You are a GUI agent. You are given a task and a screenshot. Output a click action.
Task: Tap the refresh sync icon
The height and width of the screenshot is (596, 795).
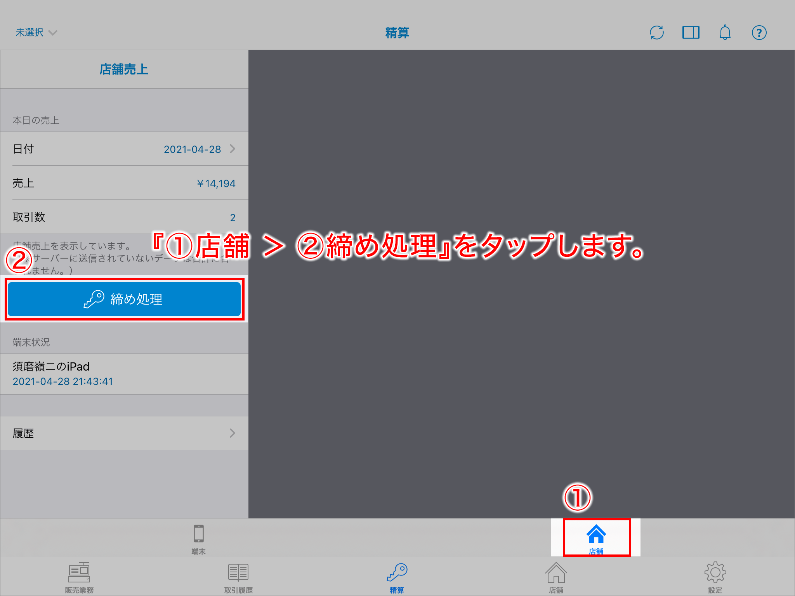pyautogui.click(x=656, y=33)
